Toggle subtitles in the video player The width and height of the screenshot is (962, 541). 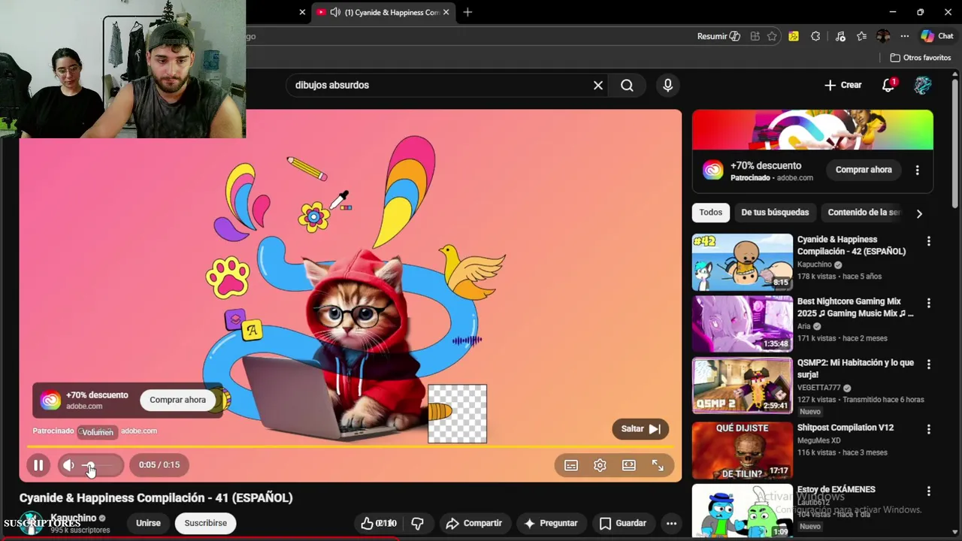(x=571, y=466)
